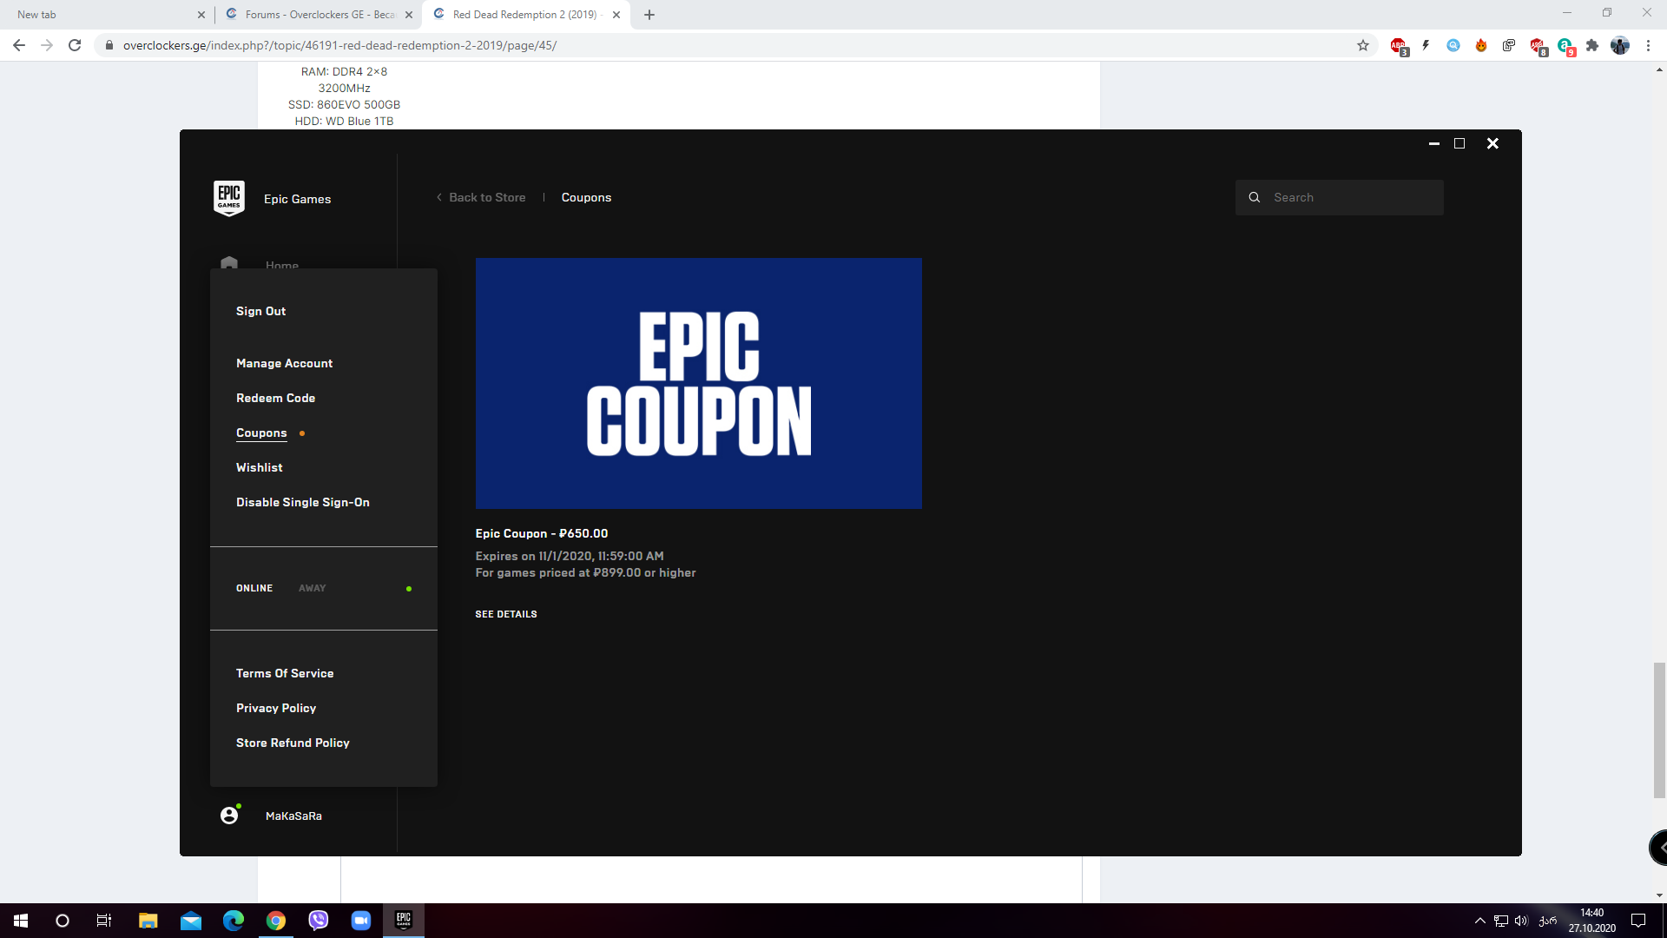Viewport: 1667px width, 938px height.
Task: Open Zoom from the taskbar
Action: coord(361,920)
